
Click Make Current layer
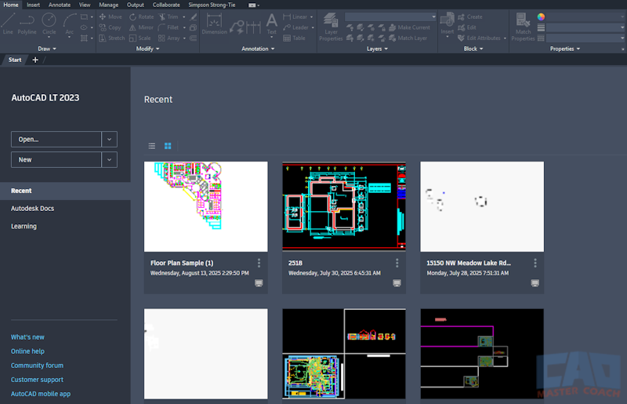click(409, 27)
